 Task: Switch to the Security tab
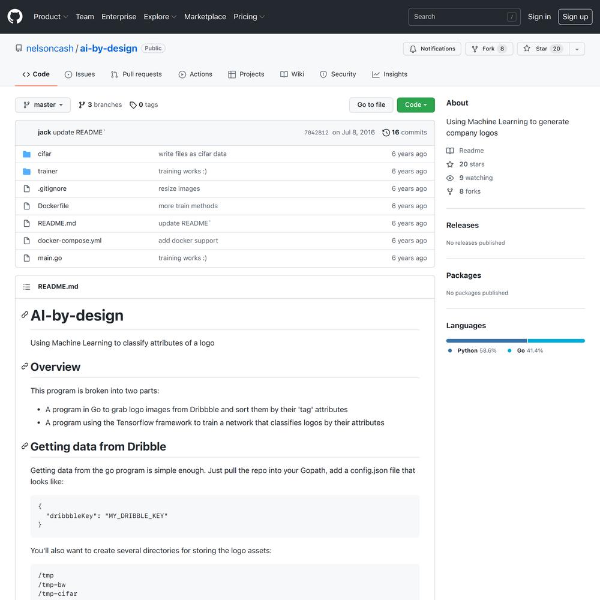tap(338, 74)
